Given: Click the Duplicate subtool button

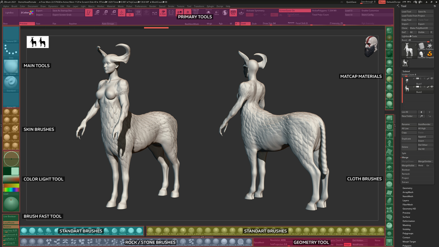Looking at the screenshot, I should 409,139.
